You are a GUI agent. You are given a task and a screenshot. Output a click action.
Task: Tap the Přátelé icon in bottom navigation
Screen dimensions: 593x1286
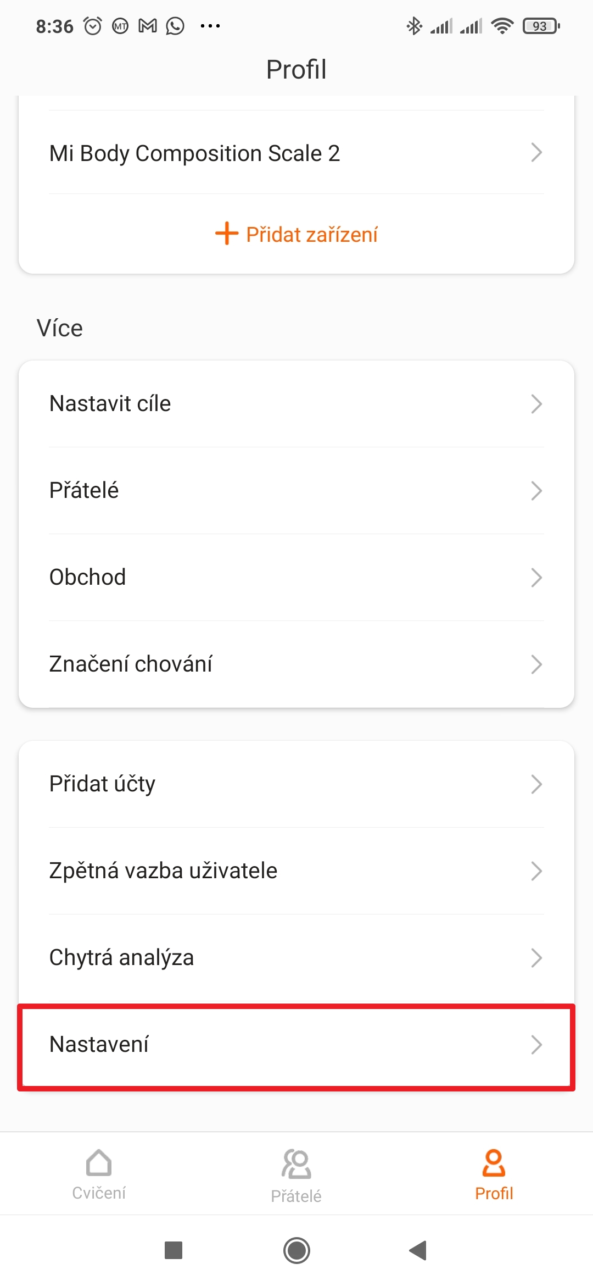click(x=296, y=1164)
